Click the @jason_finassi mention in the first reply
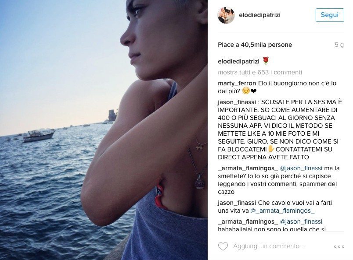Screen dimensions: 353x260 pos(301,168)
